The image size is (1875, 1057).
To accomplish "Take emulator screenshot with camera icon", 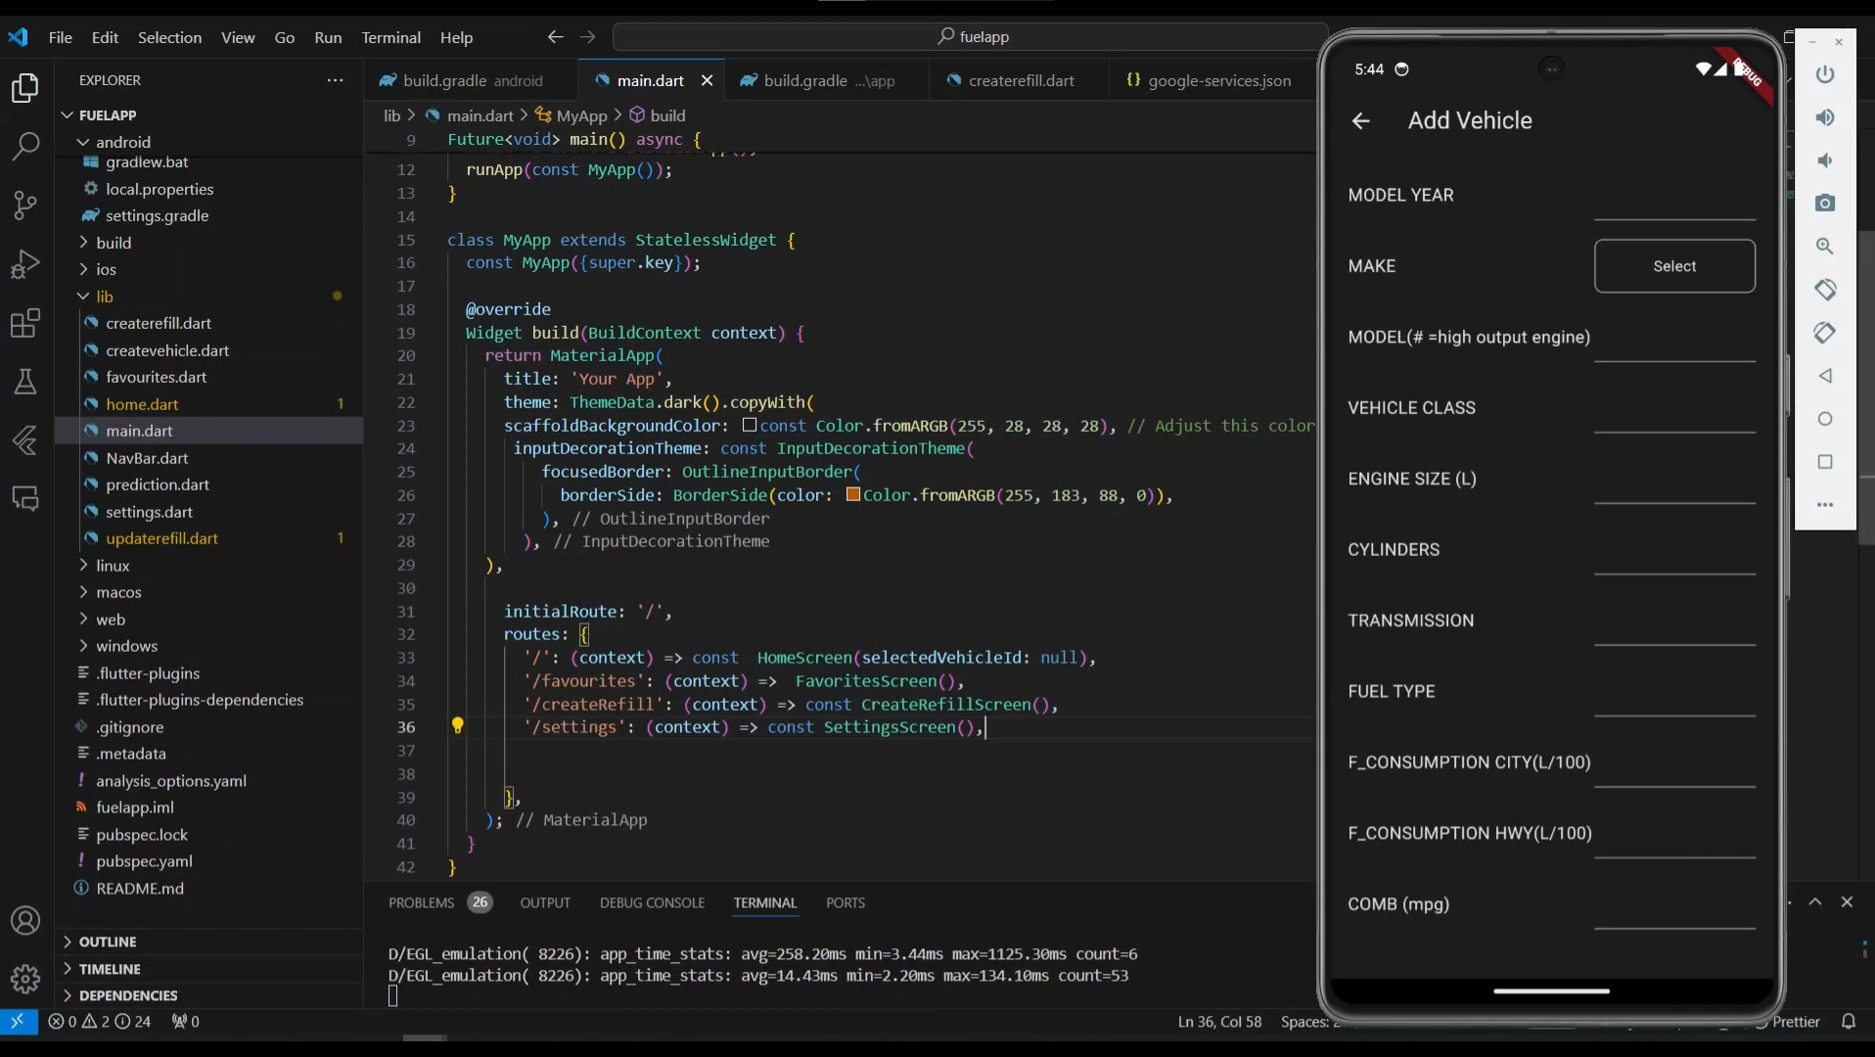I will click(1825, 204).
